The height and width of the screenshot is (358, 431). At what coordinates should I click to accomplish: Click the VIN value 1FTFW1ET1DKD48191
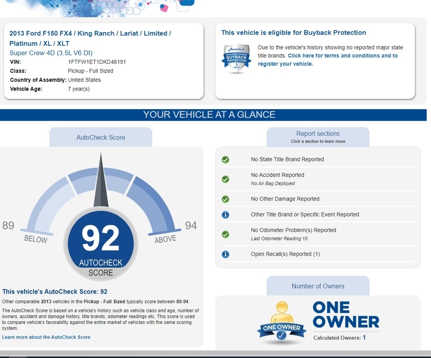pyautogui.click(x=97, y=62)
